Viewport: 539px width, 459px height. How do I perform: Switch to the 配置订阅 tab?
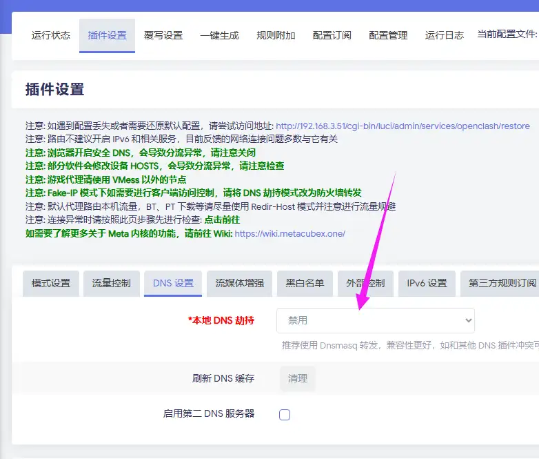pyautogui.click(x=332, y=35)
